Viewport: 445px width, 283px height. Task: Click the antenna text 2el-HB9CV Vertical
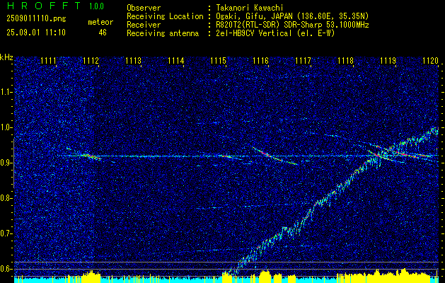coord(254,33)
